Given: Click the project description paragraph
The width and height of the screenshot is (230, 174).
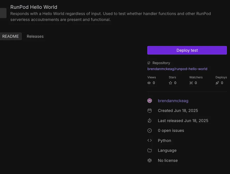Looking at the screenshot, I should [111, 17].
